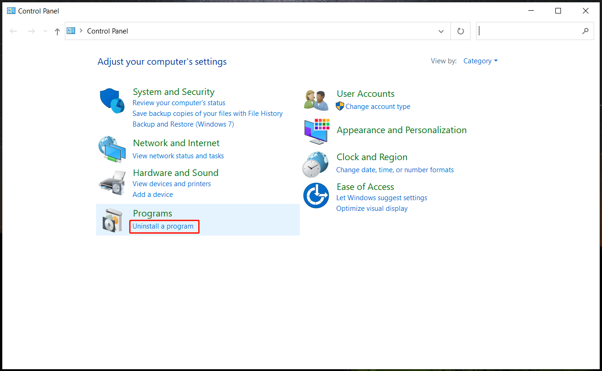Open the View by Category dropdown
Screen dimensions: 602x371
480,61
